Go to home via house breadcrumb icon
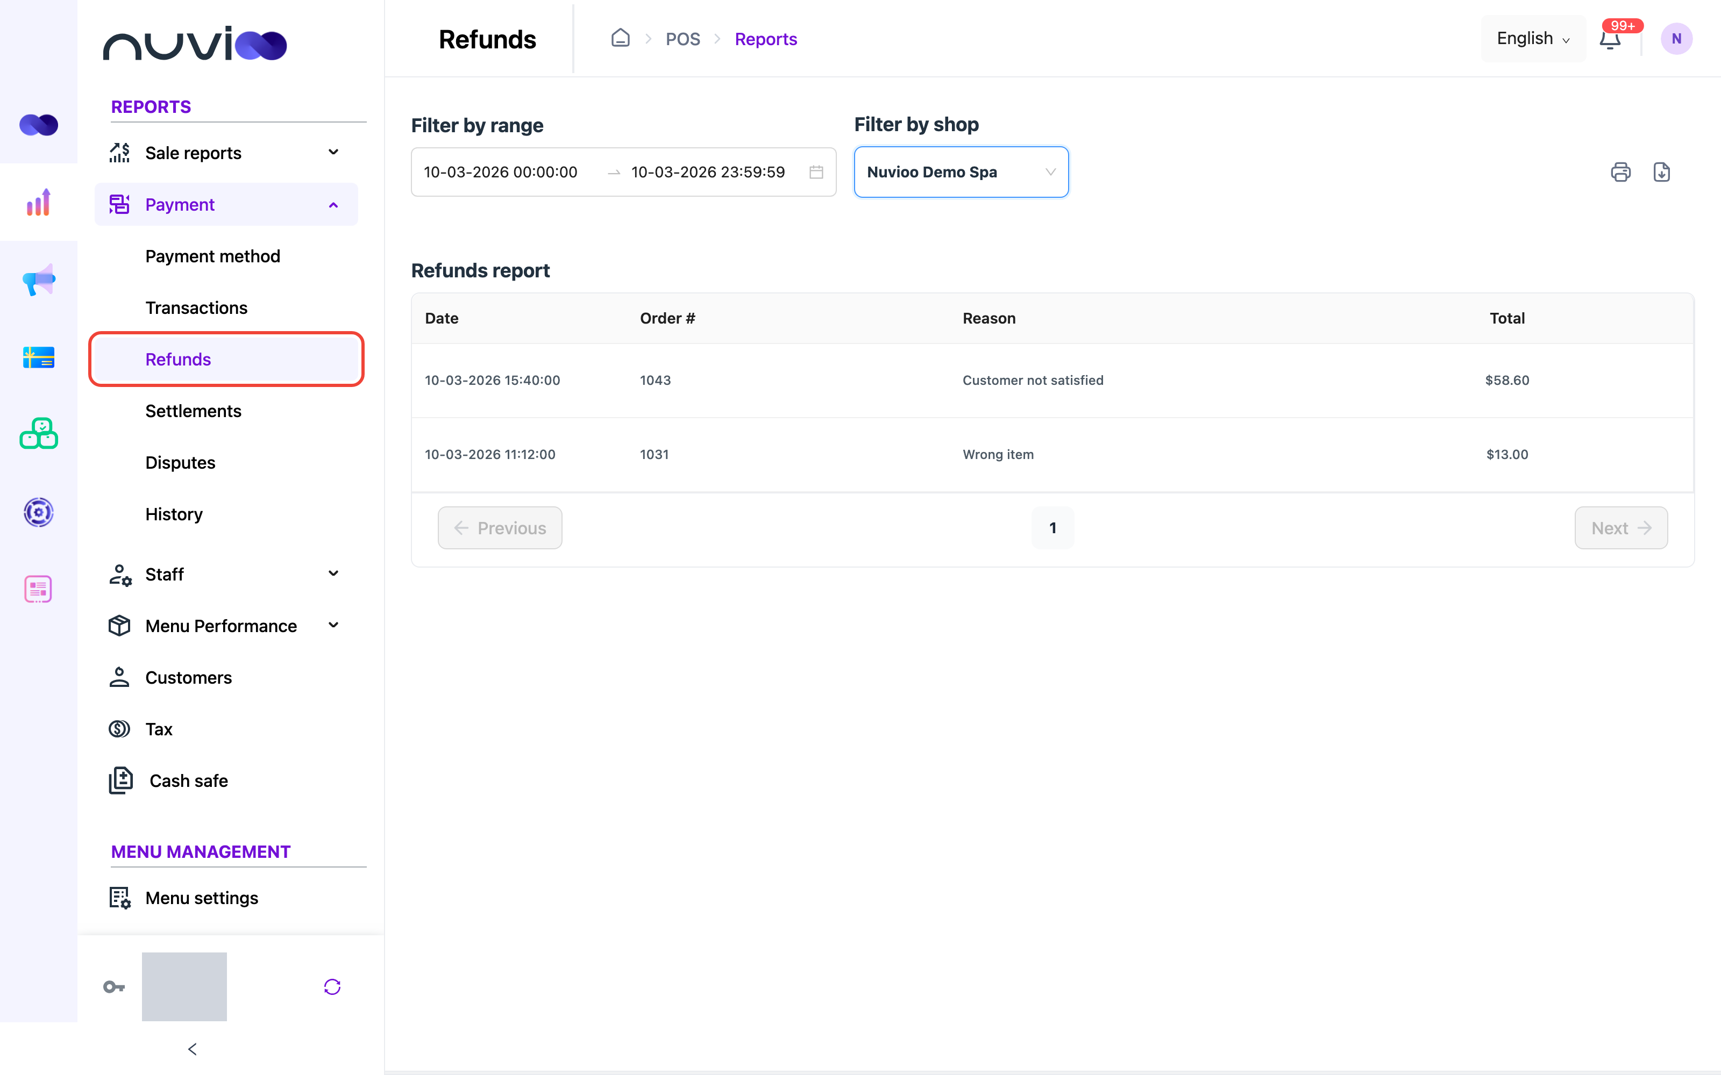The image size is (1721, 1075). click(x=620, y=38)
